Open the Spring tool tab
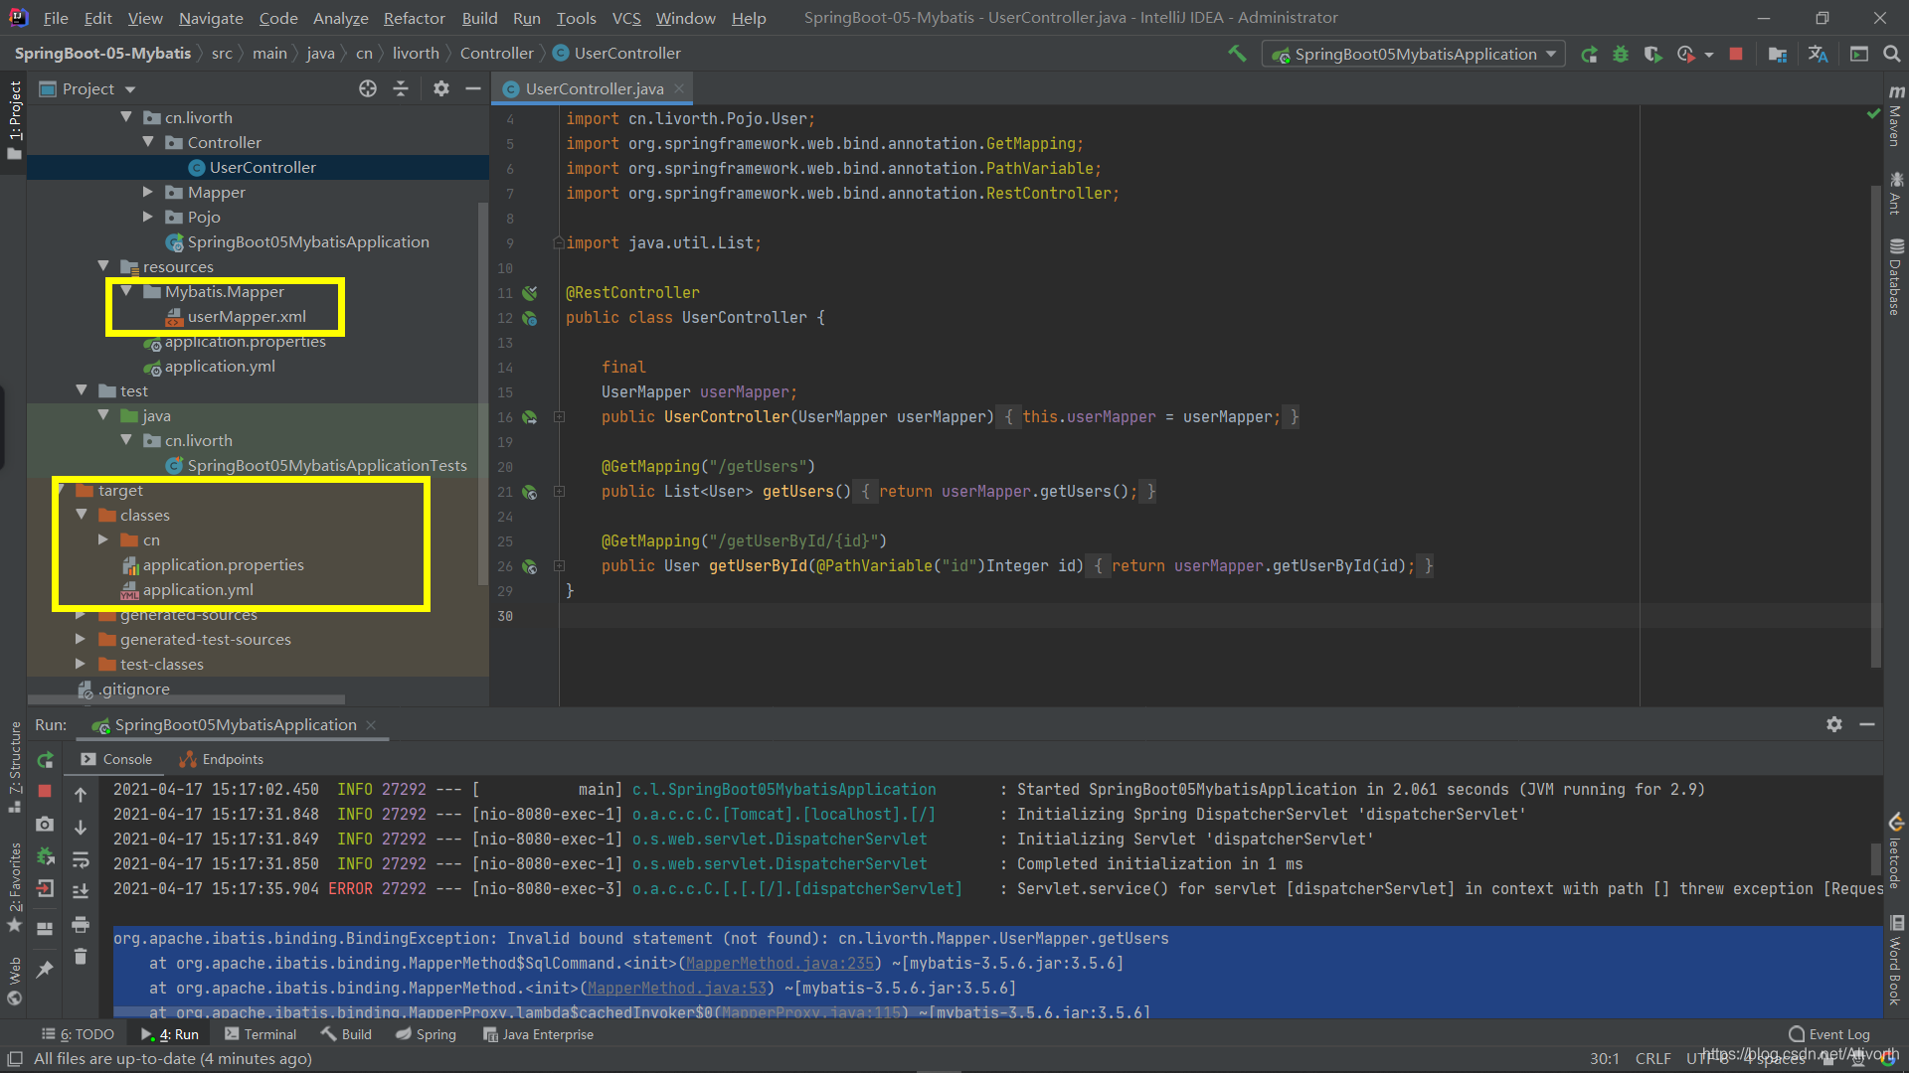 pos(426,1034)
